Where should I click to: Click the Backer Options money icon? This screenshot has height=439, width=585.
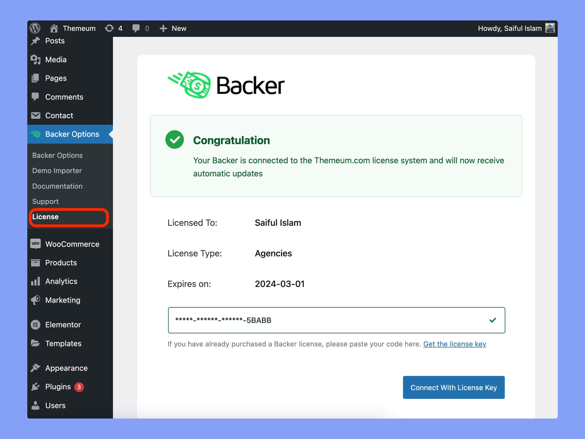point(35,134)
